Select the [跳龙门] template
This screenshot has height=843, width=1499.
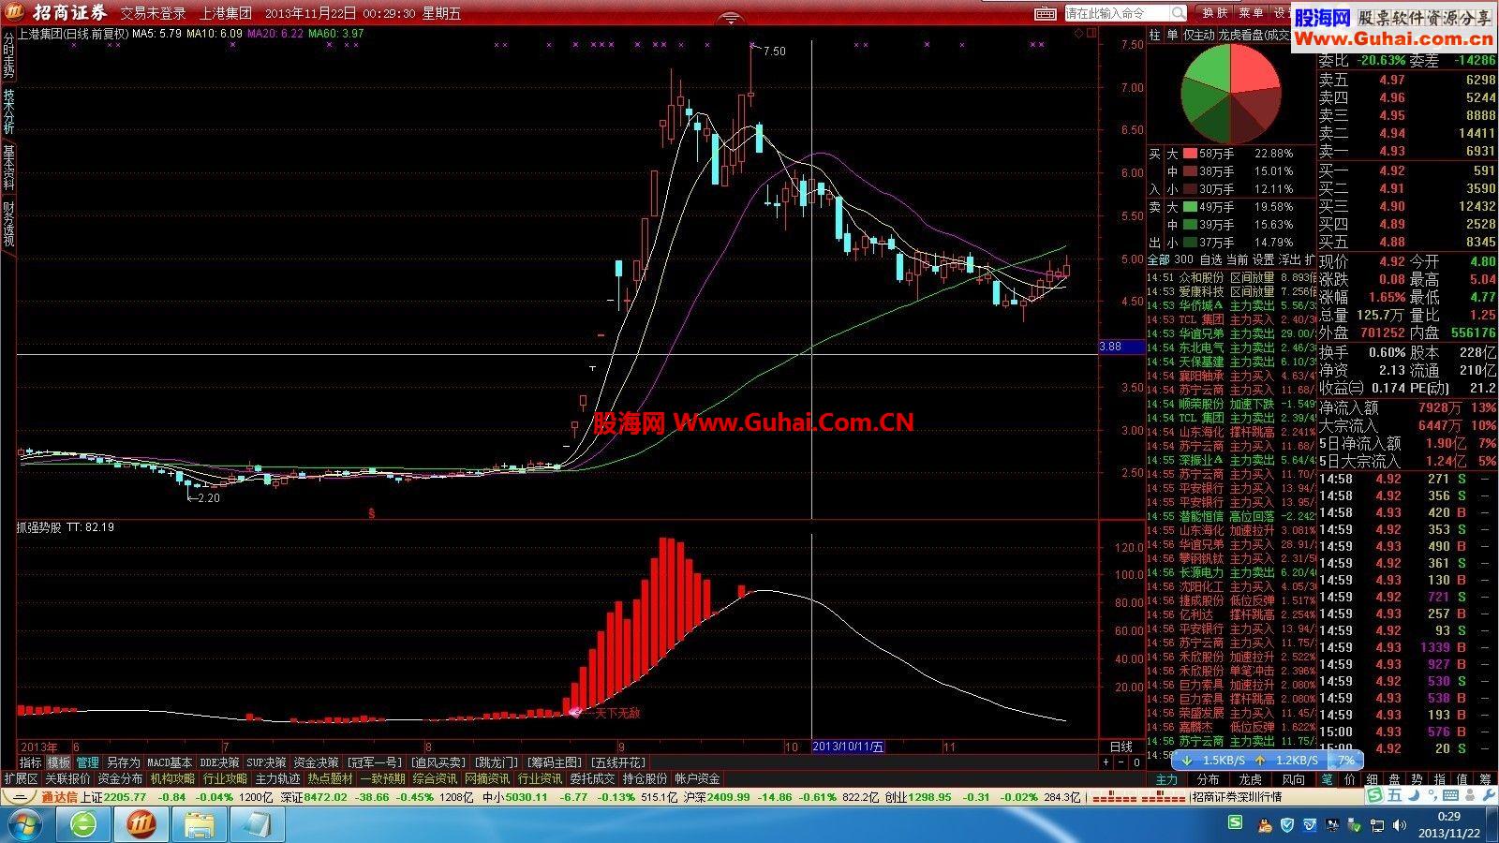click(497, 762)
